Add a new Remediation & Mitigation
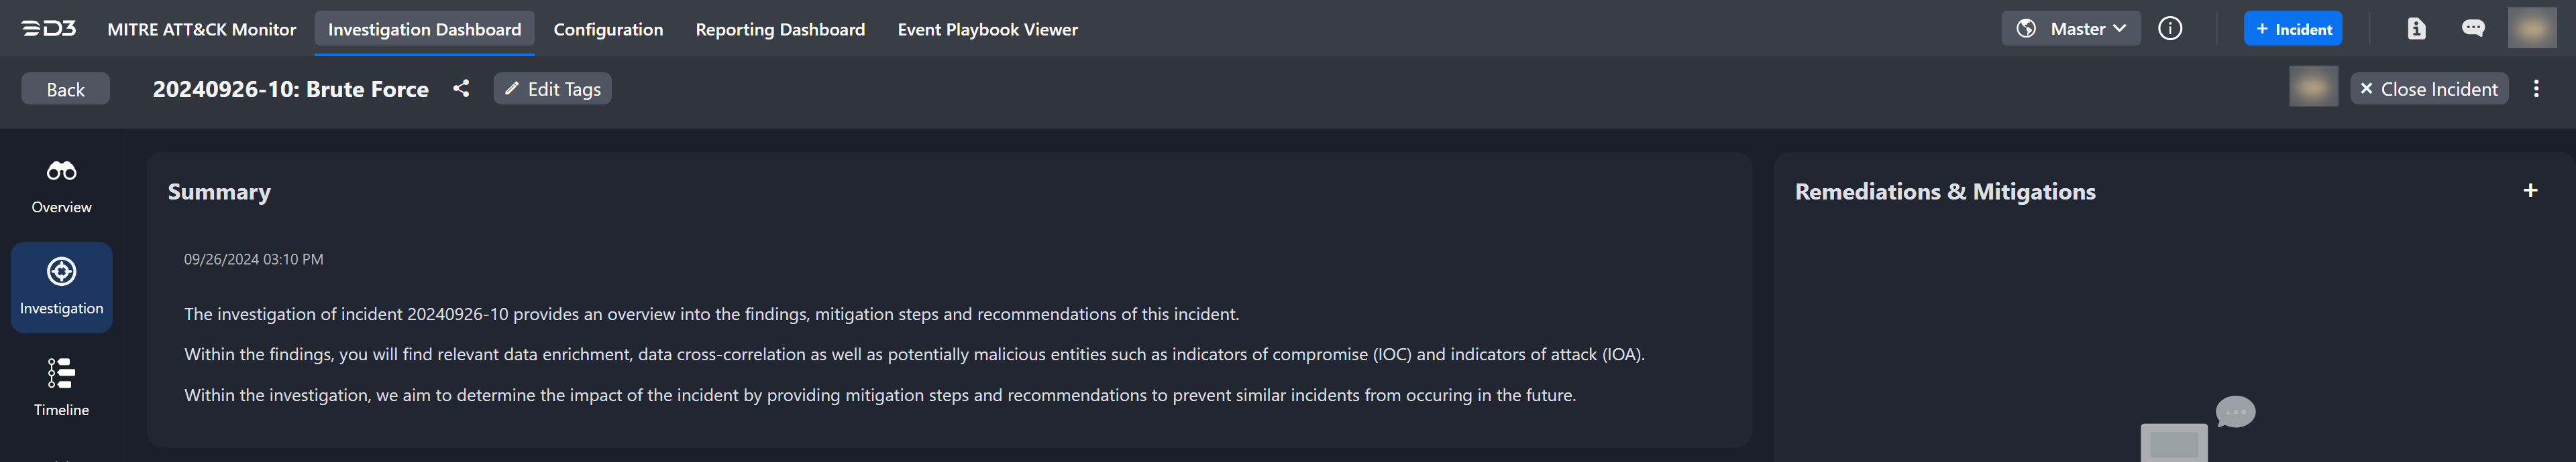The image size is (2576, 462). (2530, 191)
